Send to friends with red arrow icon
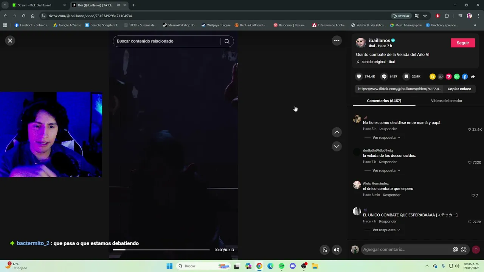 [449, 77]
